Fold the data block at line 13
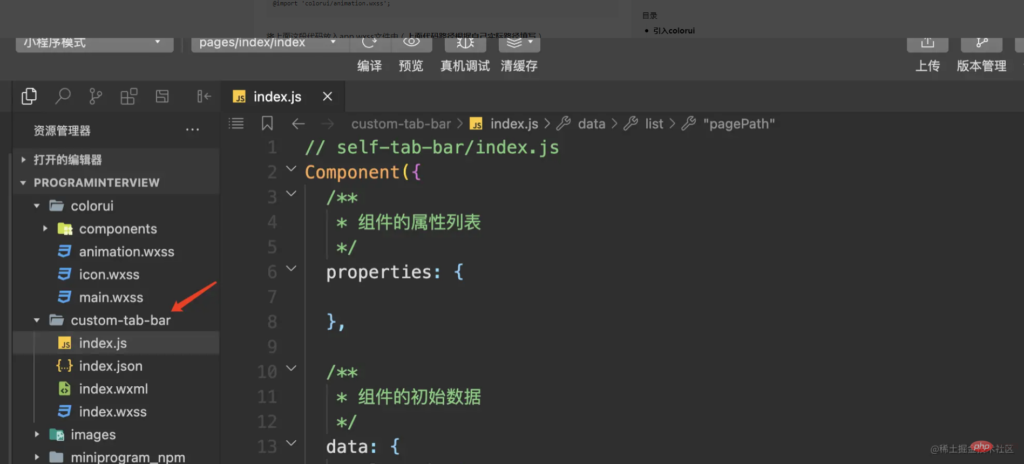This screenshot has height=464, width=1024. (x=291, y=443)
